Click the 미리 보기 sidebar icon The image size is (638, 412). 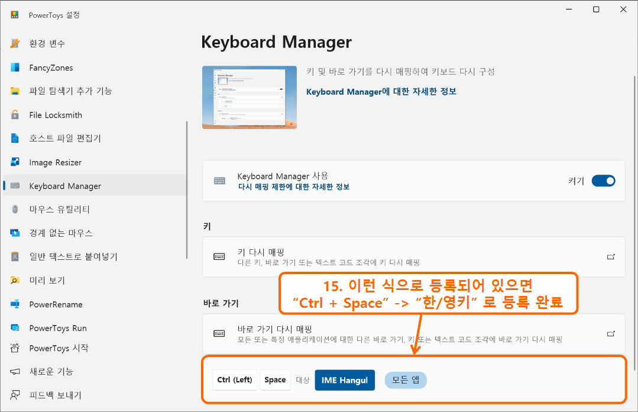[14, 281]
